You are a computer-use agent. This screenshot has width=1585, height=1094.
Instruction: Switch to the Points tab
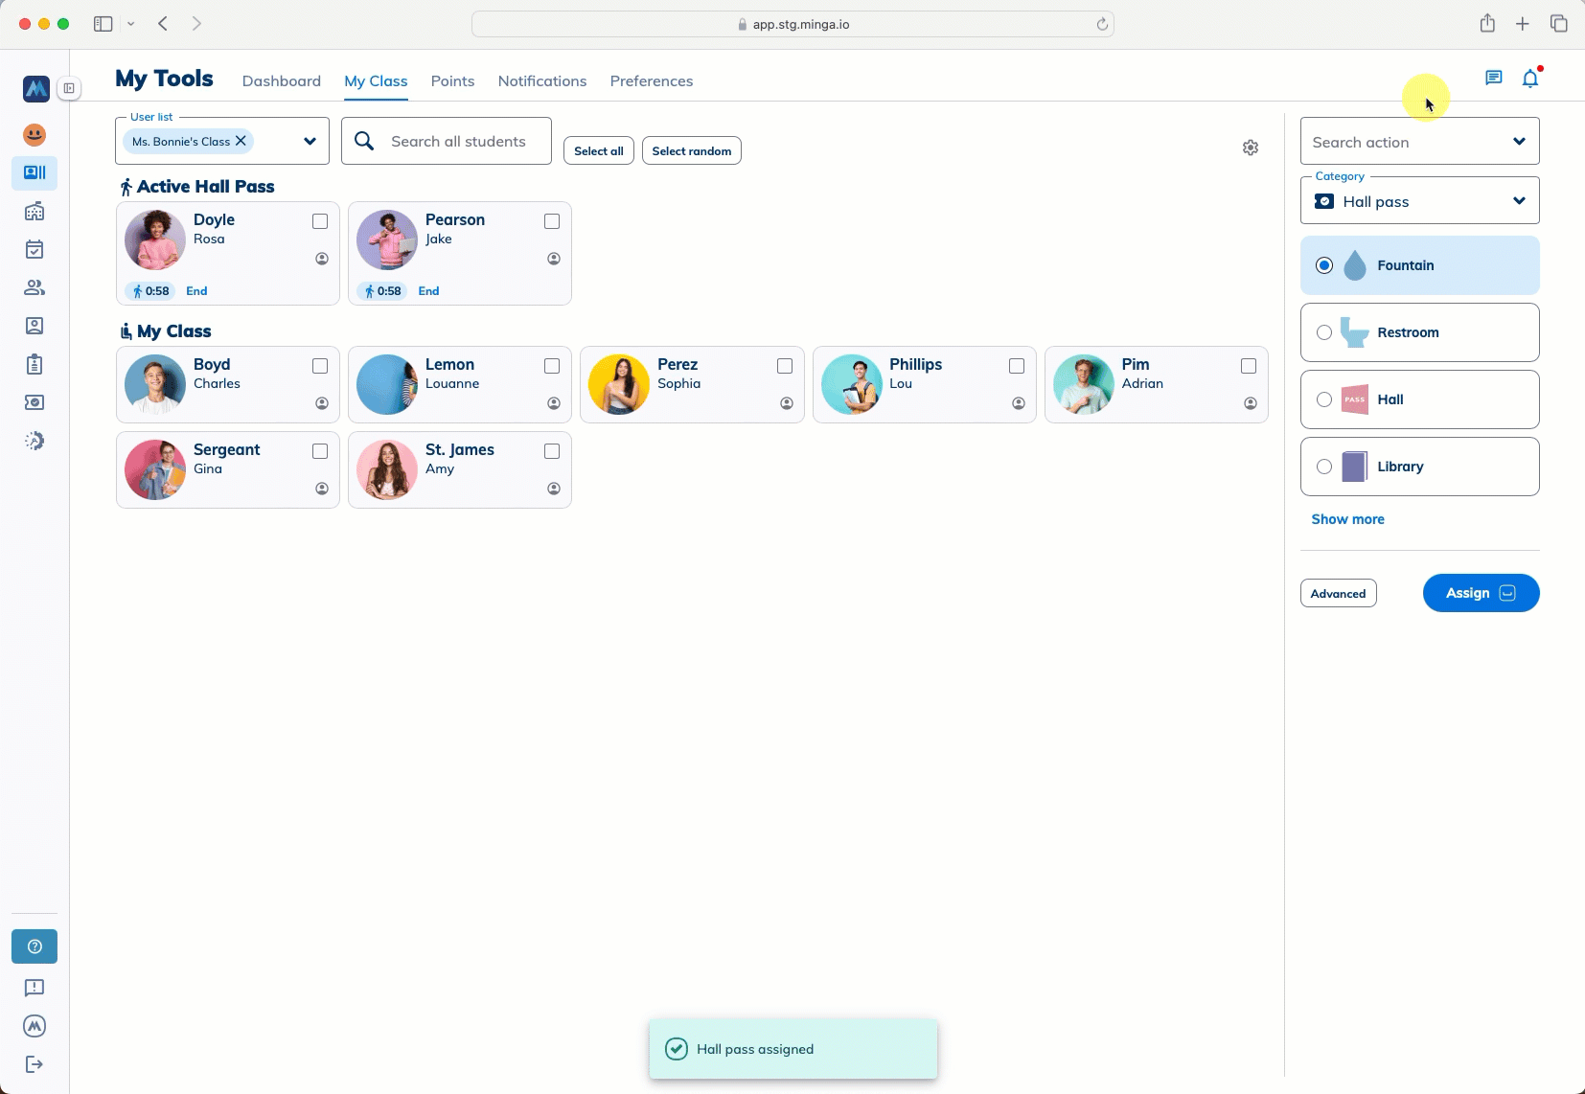[x=452, y=81]
